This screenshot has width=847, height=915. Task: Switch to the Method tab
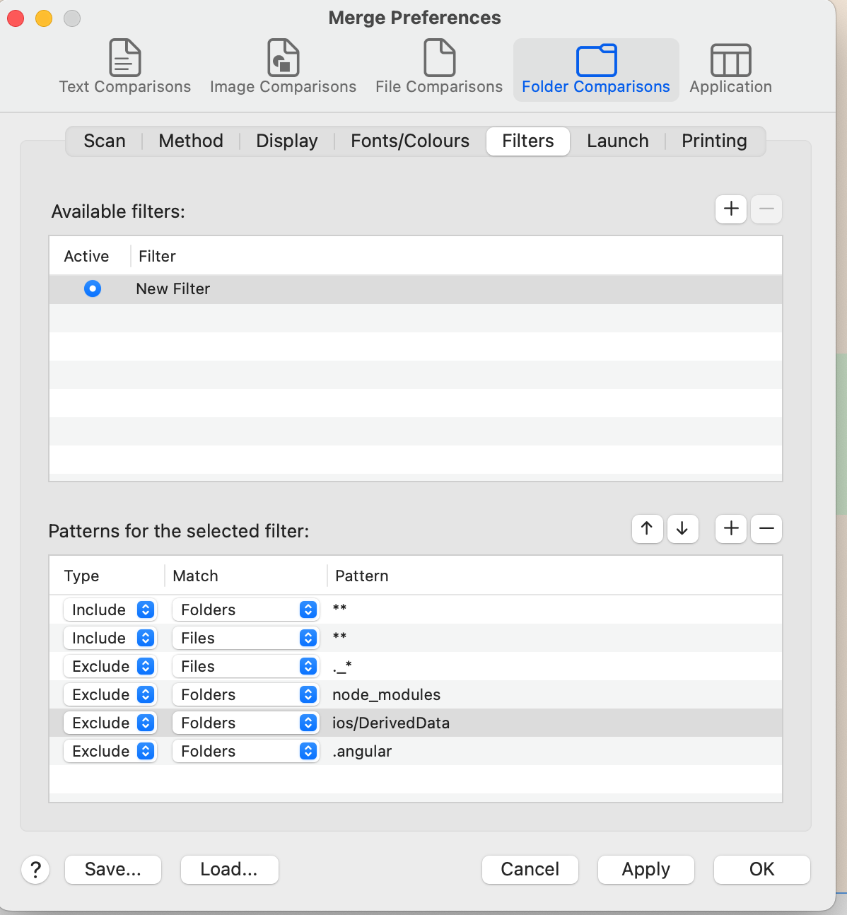pos(191,141)
